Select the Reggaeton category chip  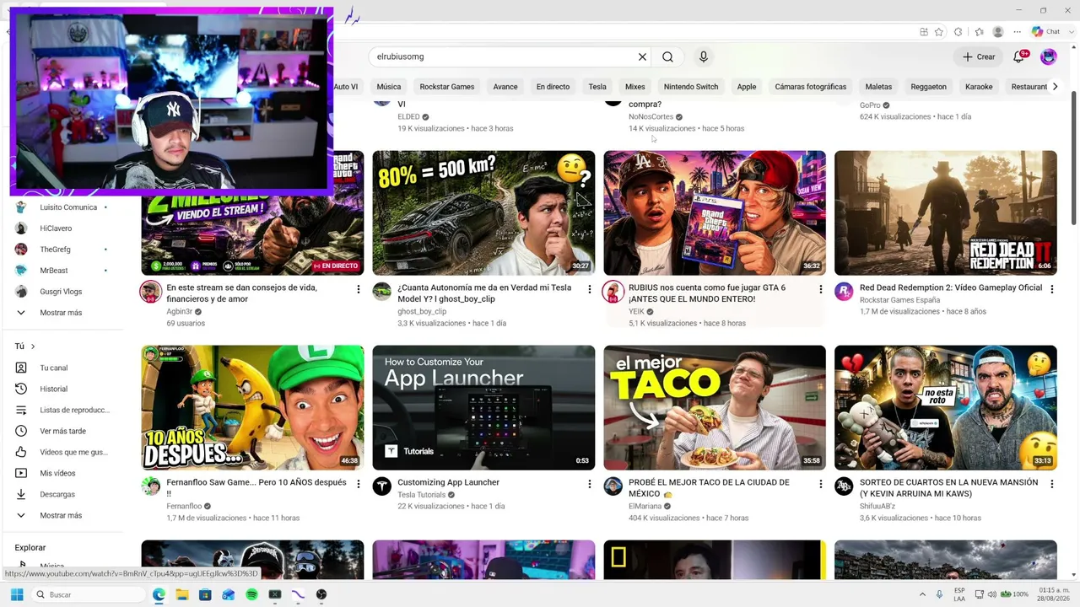(x=929, y=87)
